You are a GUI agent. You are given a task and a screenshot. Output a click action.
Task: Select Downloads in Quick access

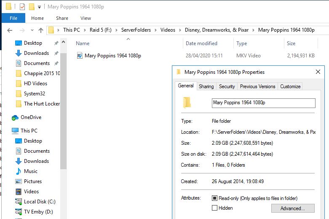click(36, 53)
